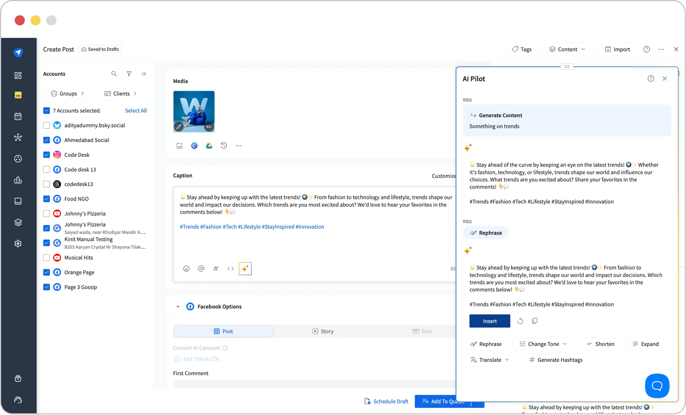Open media history icon
This screenshot has height=415, width=686.
[224, 145]
